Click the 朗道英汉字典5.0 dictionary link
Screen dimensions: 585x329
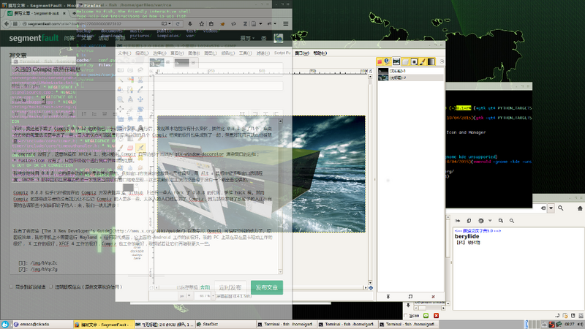[478, 231]
